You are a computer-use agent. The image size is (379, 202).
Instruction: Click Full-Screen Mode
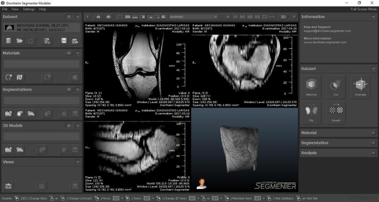pos(364,9)
